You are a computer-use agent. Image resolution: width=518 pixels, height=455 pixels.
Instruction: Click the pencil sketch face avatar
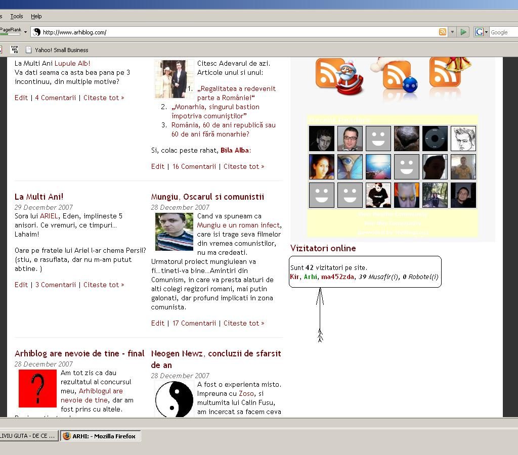[x=463, y=139]
